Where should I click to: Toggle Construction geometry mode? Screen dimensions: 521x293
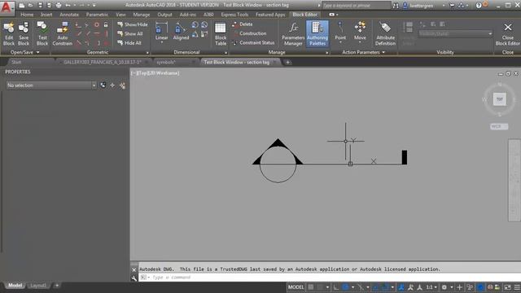point(249,33)
